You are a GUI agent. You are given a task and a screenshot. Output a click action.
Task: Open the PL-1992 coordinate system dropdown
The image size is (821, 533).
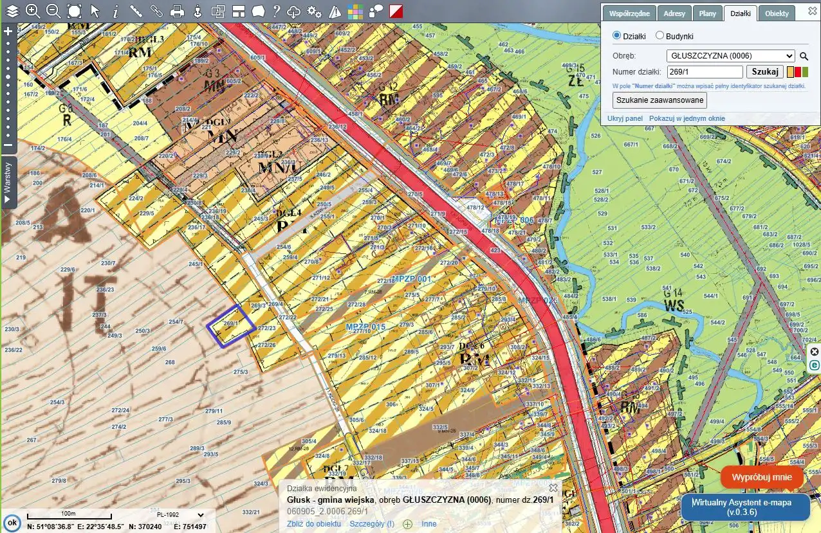coord(180,515)
